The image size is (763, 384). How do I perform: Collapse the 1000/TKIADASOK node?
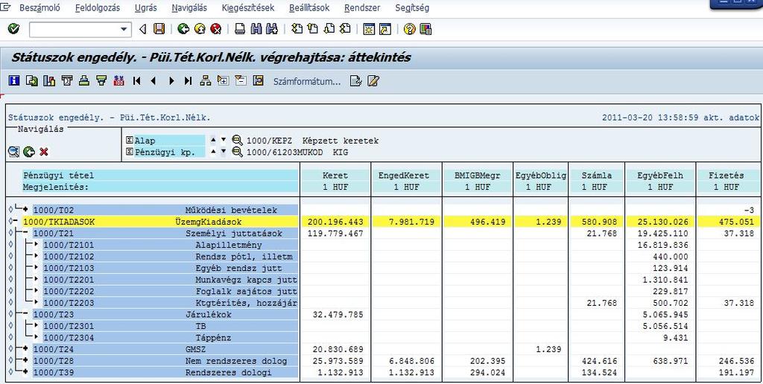(x=16, y=222)
